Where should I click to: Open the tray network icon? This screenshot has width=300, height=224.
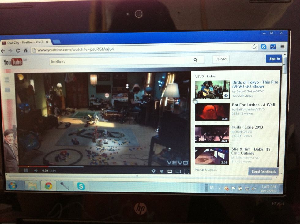pyautogui.click(x=247, y=189)
